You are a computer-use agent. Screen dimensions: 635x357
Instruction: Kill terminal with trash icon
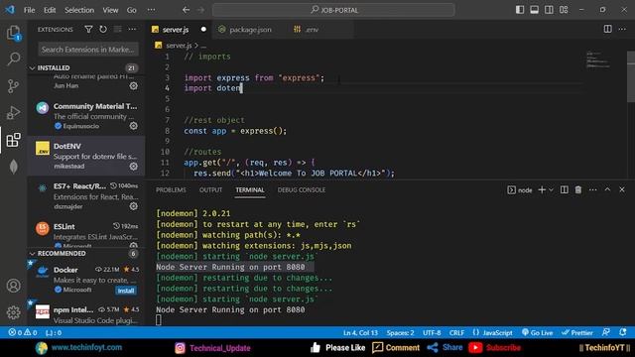coord(578,189)
